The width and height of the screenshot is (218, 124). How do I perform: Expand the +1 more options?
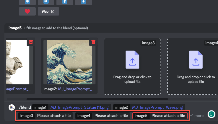(x=197, y=116)
